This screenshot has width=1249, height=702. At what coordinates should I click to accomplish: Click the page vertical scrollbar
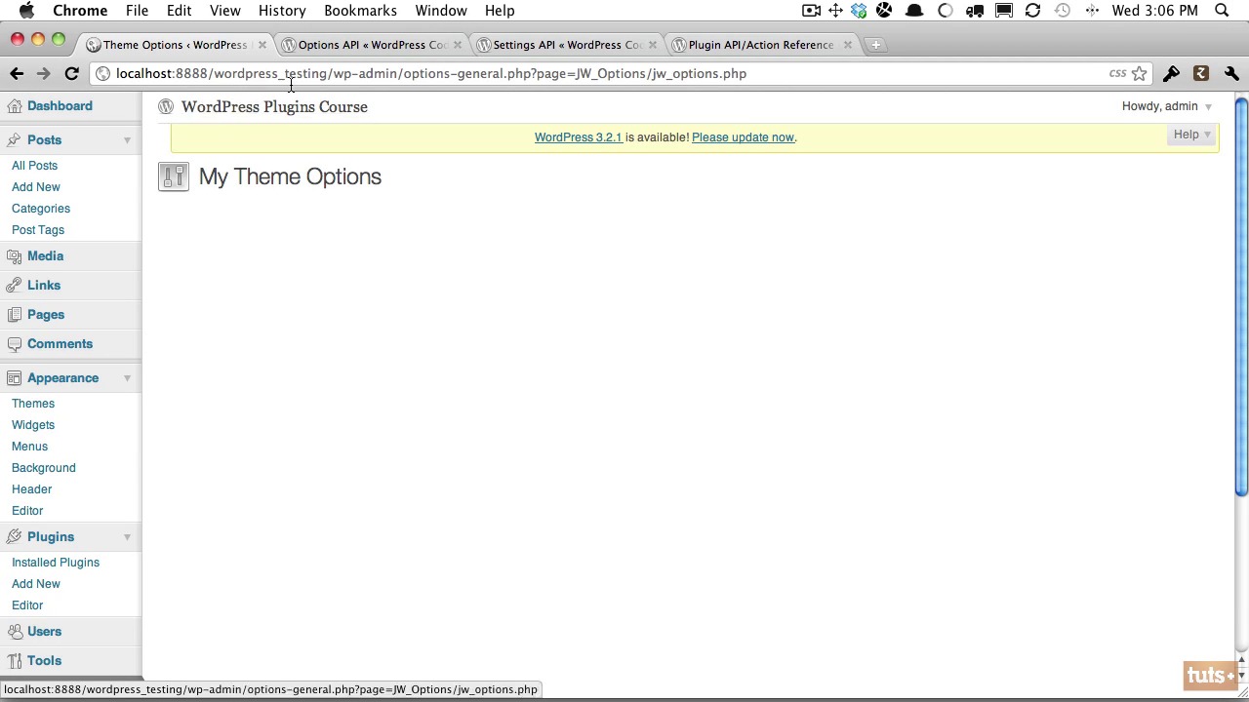click(x=1241, y=296)
